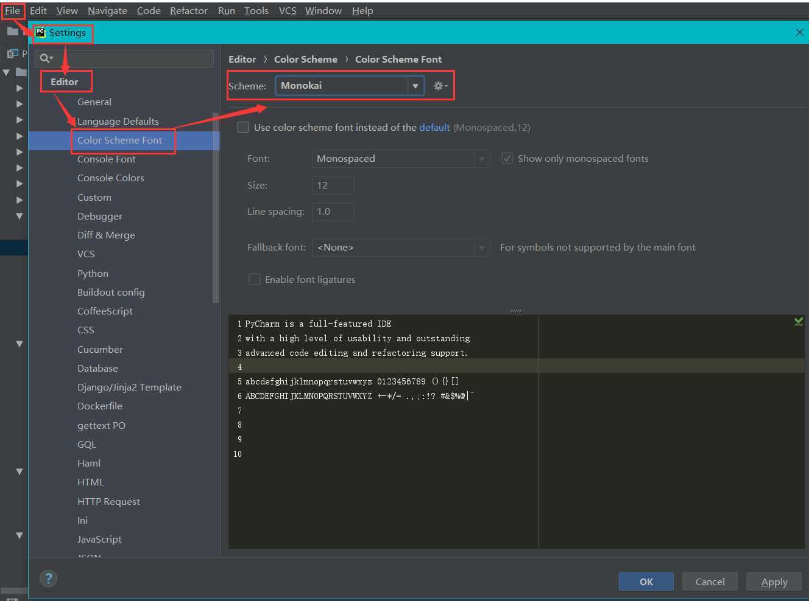Click the 'default' font link

tap(434, 127)
